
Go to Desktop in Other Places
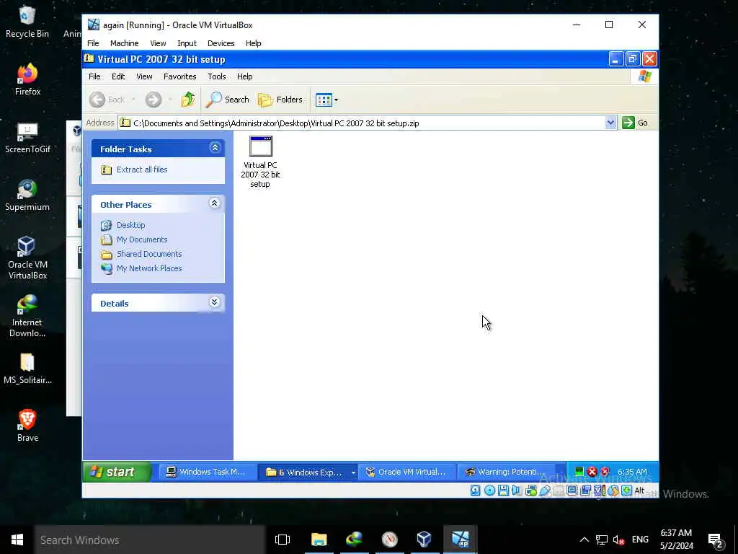tap(131, 225)
